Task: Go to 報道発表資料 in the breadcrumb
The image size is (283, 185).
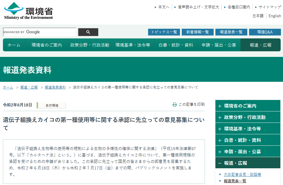Action: point(55,87)
